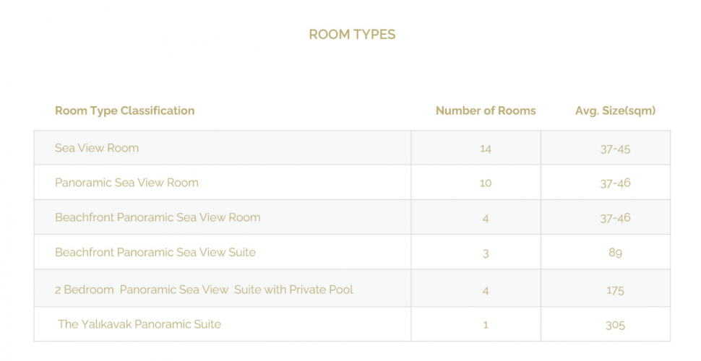
Task: Select the Sea View Room row label
Action: (97, 148)
